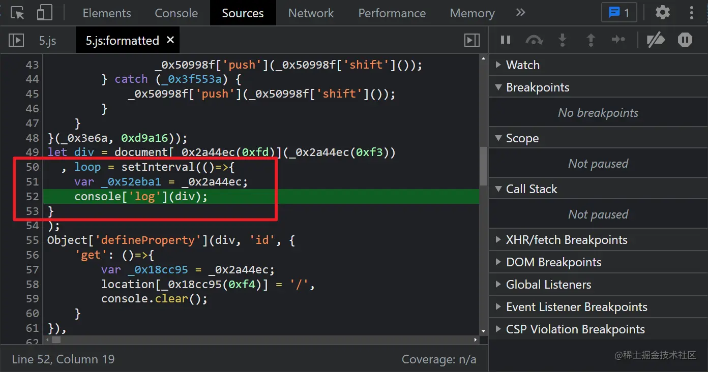The height and width of the screenshot is (372, 708).
Task: Expand the Event Listener Breakpoints section
Action: pyautogui.click(x=598, y=307)
